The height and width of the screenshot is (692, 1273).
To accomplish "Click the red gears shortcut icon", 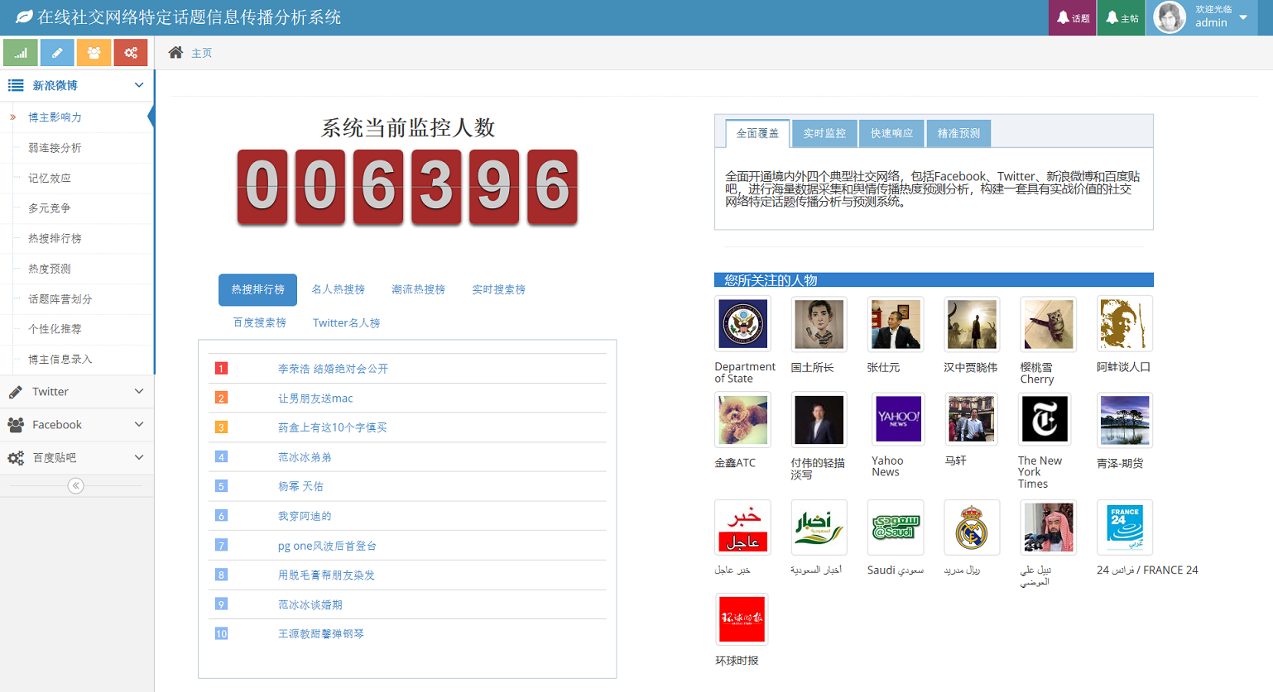I will point(131,53).
